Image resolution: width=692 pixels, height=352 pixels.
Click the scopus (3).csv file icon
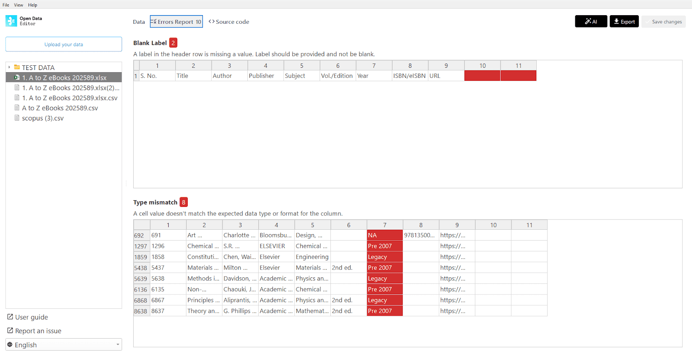(17, 118)
